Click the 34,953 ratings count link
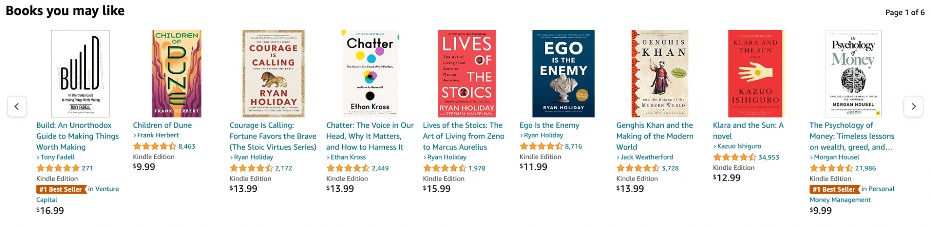 point(768,157)
